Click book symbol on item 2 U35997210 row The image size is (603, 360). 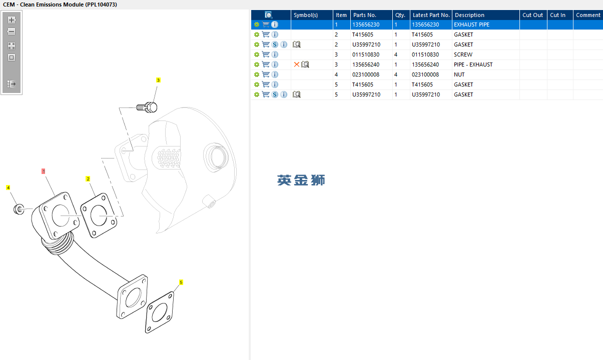pos(297,44)
